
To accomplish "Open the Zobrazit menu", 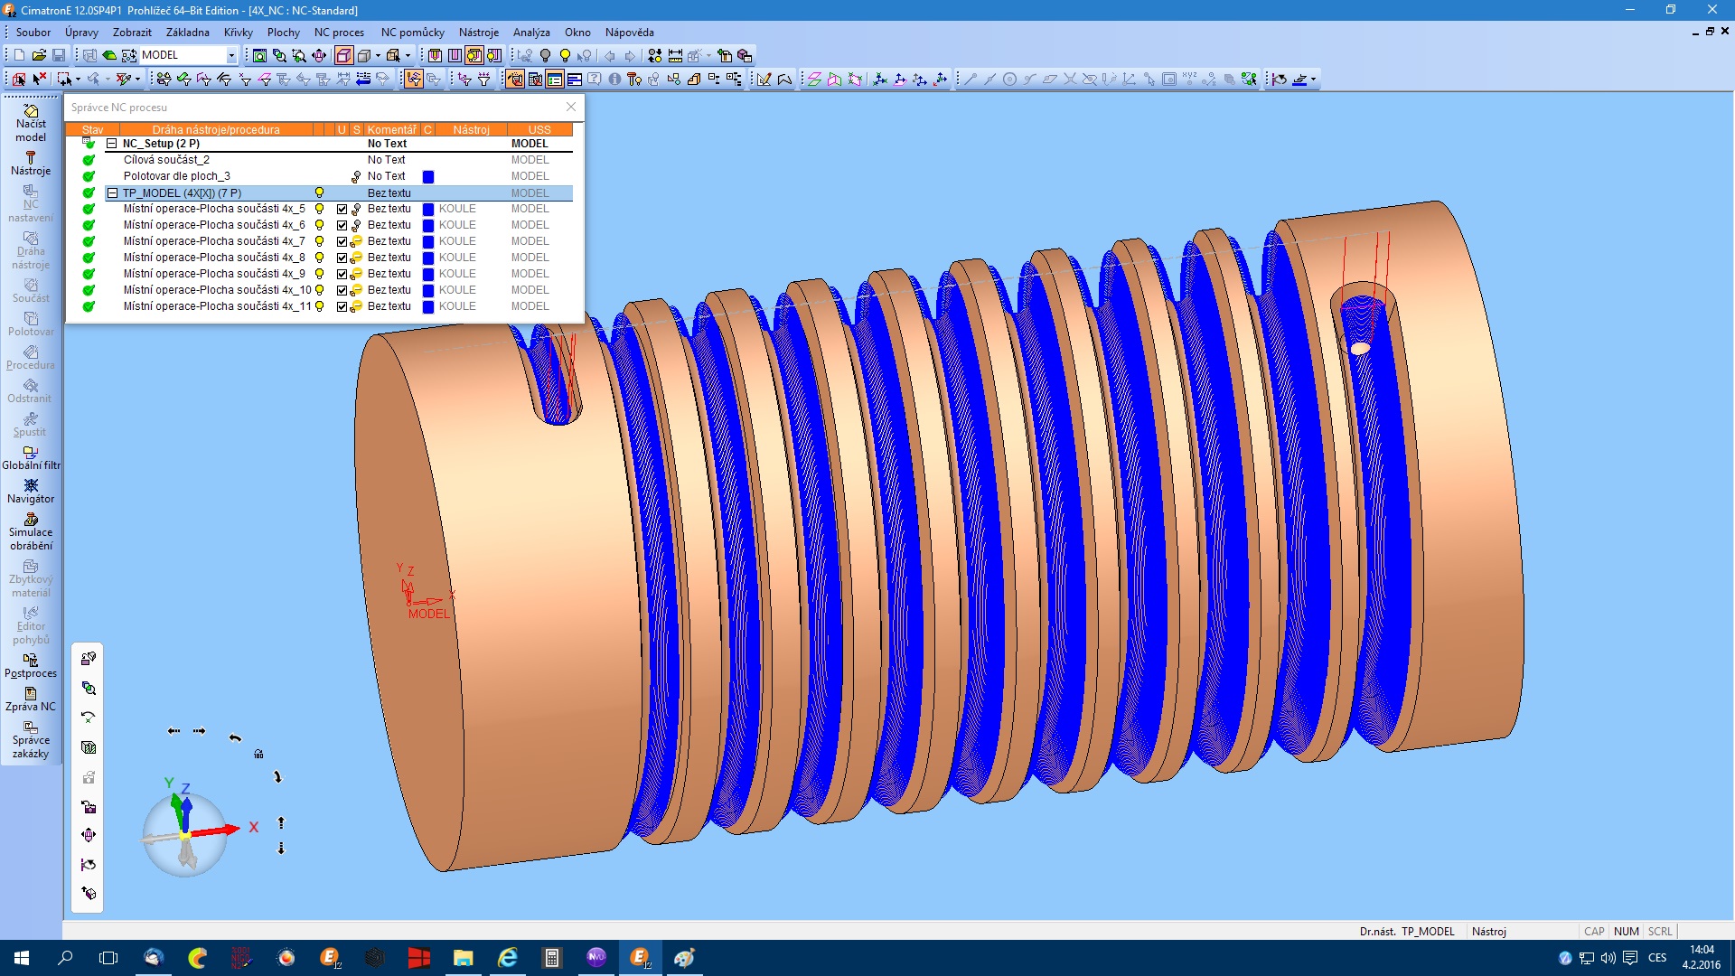I will pos(132,33).
